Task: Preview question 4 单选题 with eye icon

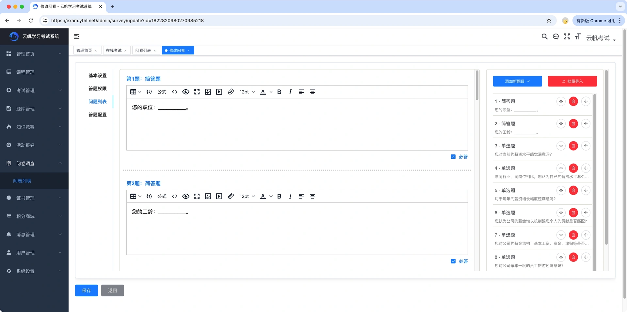Action: coord(561,168)
